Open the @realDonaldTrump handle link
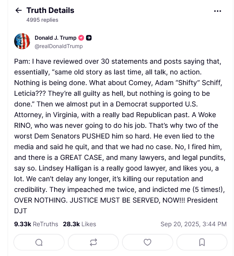 [x=58, y=46]
